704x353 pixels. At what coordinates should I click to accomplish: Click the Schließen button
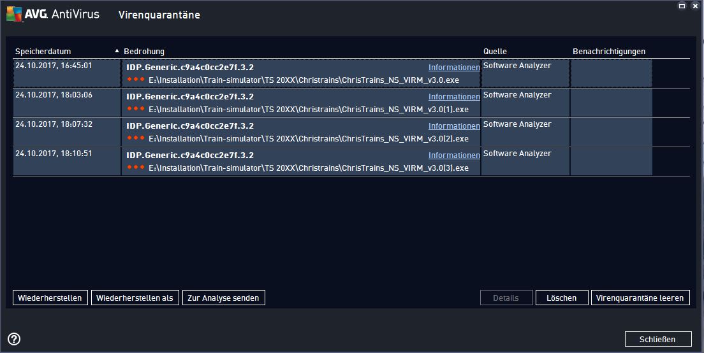click(x=657, y=339)
